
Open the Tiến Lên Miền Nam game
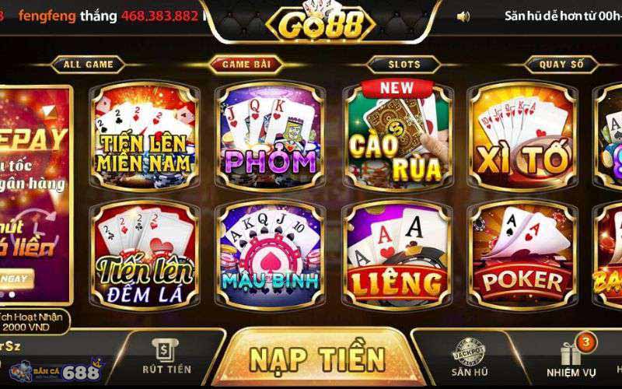point(145,137)
